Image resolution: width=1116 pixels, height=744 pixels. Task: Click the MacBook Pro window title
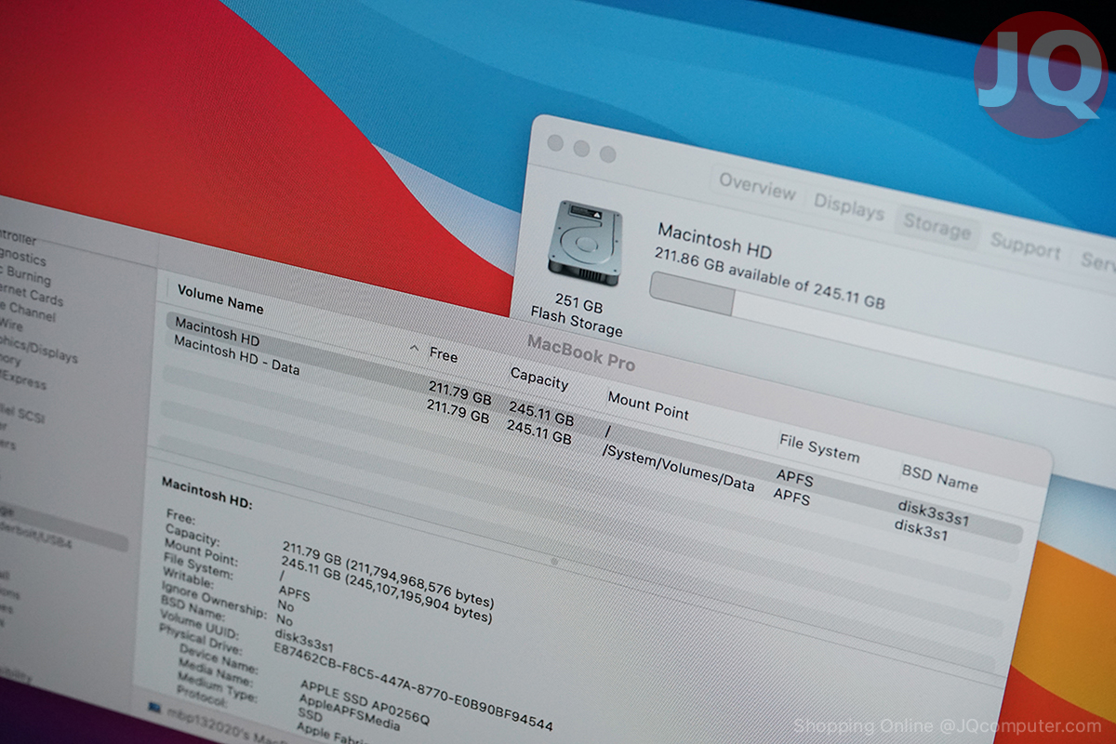(x=581, y=352)
